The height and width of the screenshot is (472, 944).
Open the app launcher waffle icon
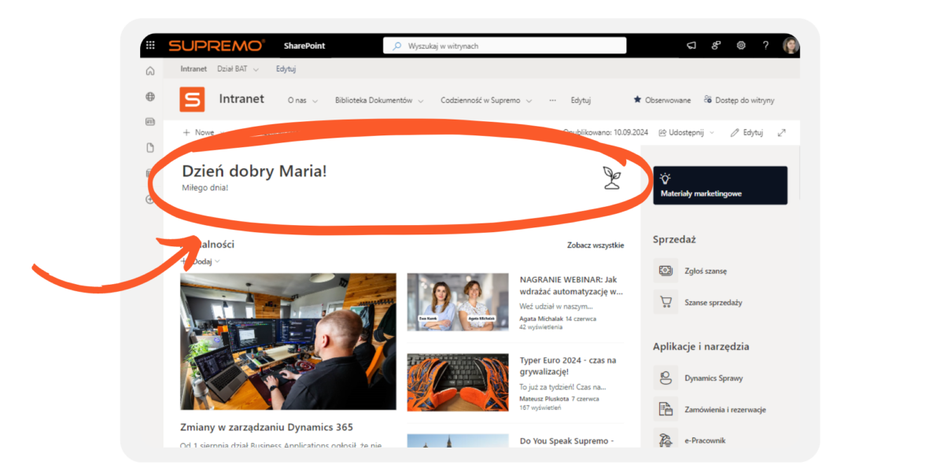click(x=151, y=46)
